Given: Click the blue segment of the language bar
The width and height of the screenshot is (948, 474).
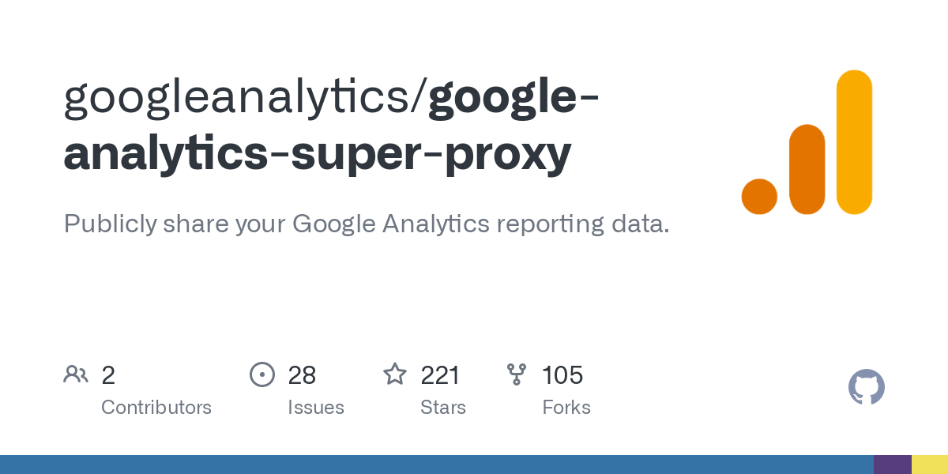Looking at the screenshot, I should click(434, 465).
